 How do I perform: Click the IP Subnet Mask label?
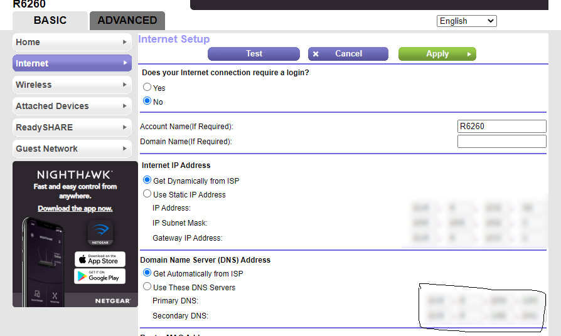click(x=180, y=223)
